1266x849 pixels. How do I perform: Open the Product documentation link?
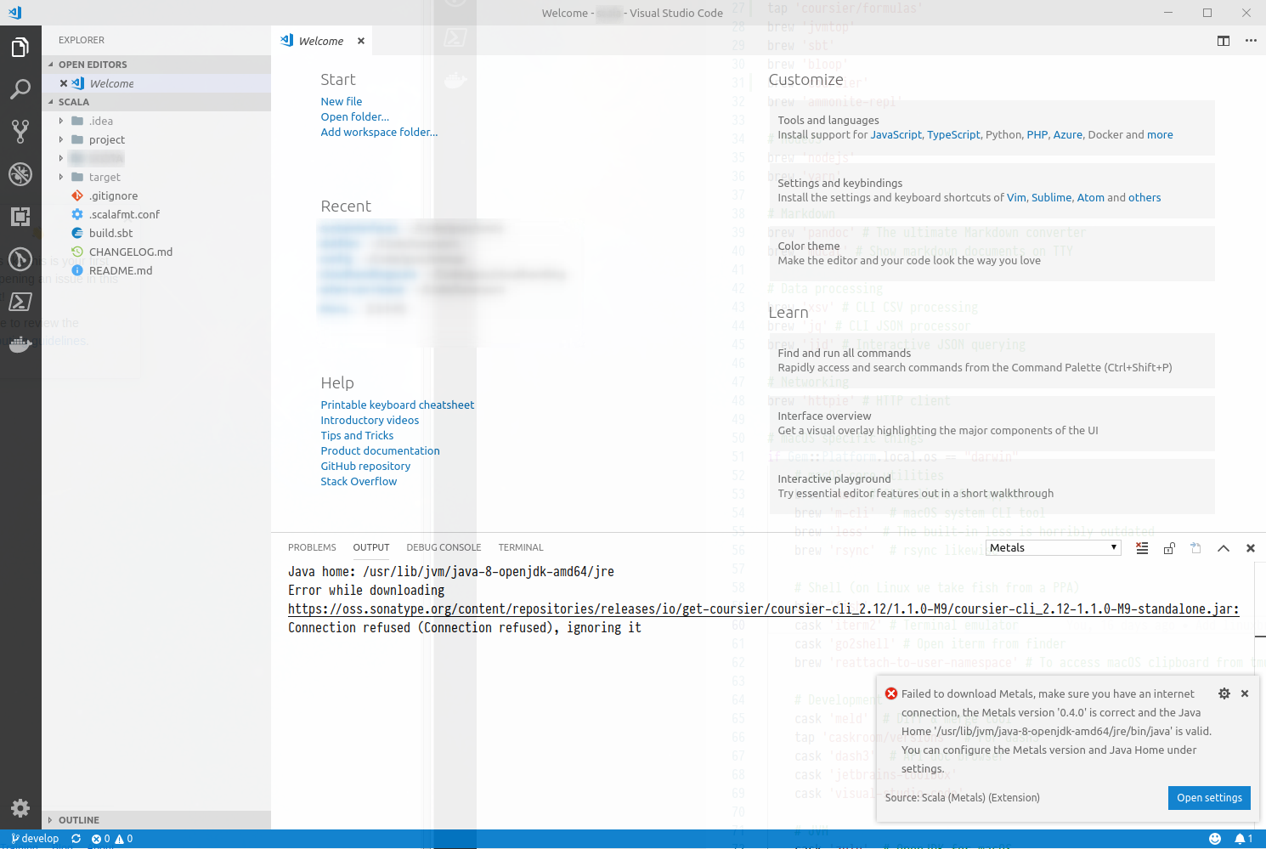380,450
